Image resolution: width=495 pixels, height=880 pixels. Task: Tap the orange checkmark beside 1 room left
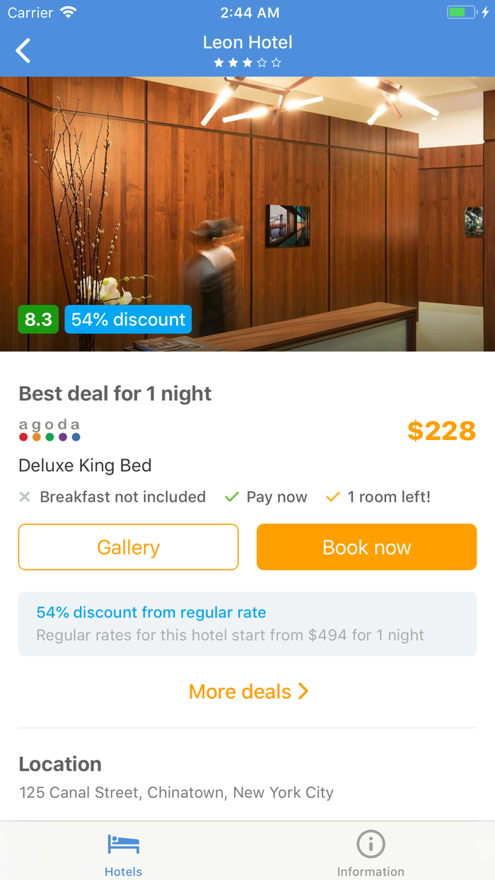tap(332, 497)
